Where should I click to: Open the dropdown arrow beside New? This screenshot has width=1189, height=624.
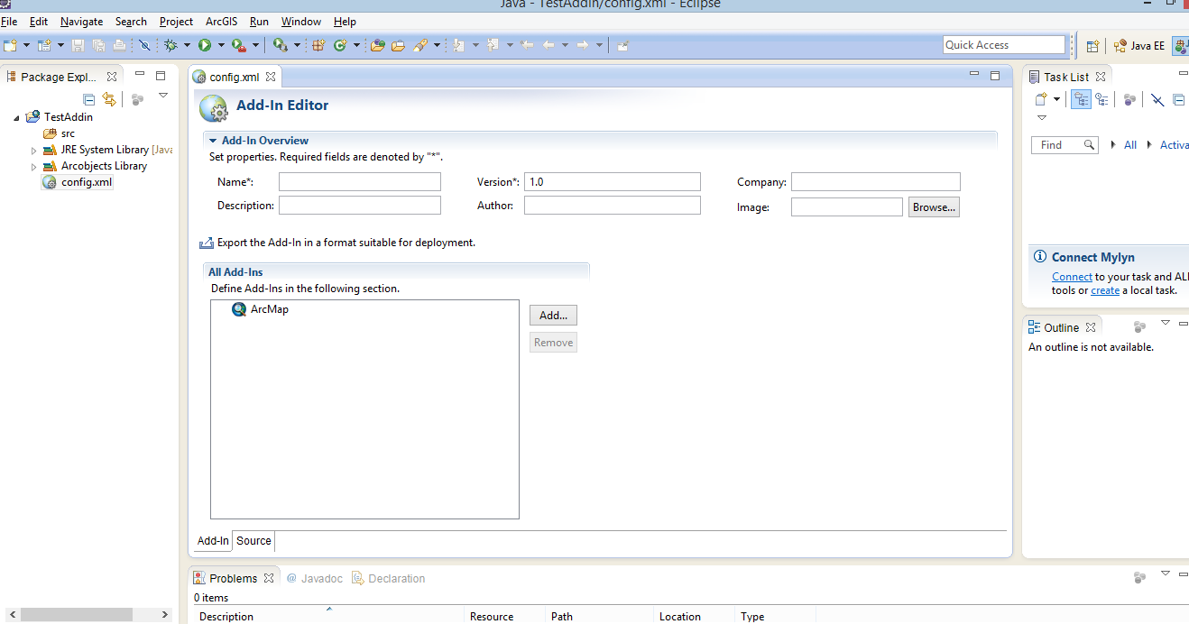coord(26,45)
